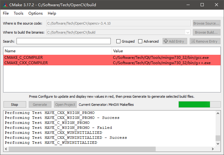Image resolution: width=224 pixels, height=155 pixels.
Task: Click the Browse Source button
Action: tap(207, 23)
